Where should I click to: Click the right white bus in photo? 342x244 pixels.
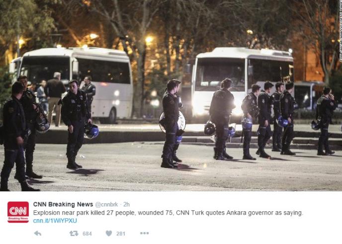point(242,82)
